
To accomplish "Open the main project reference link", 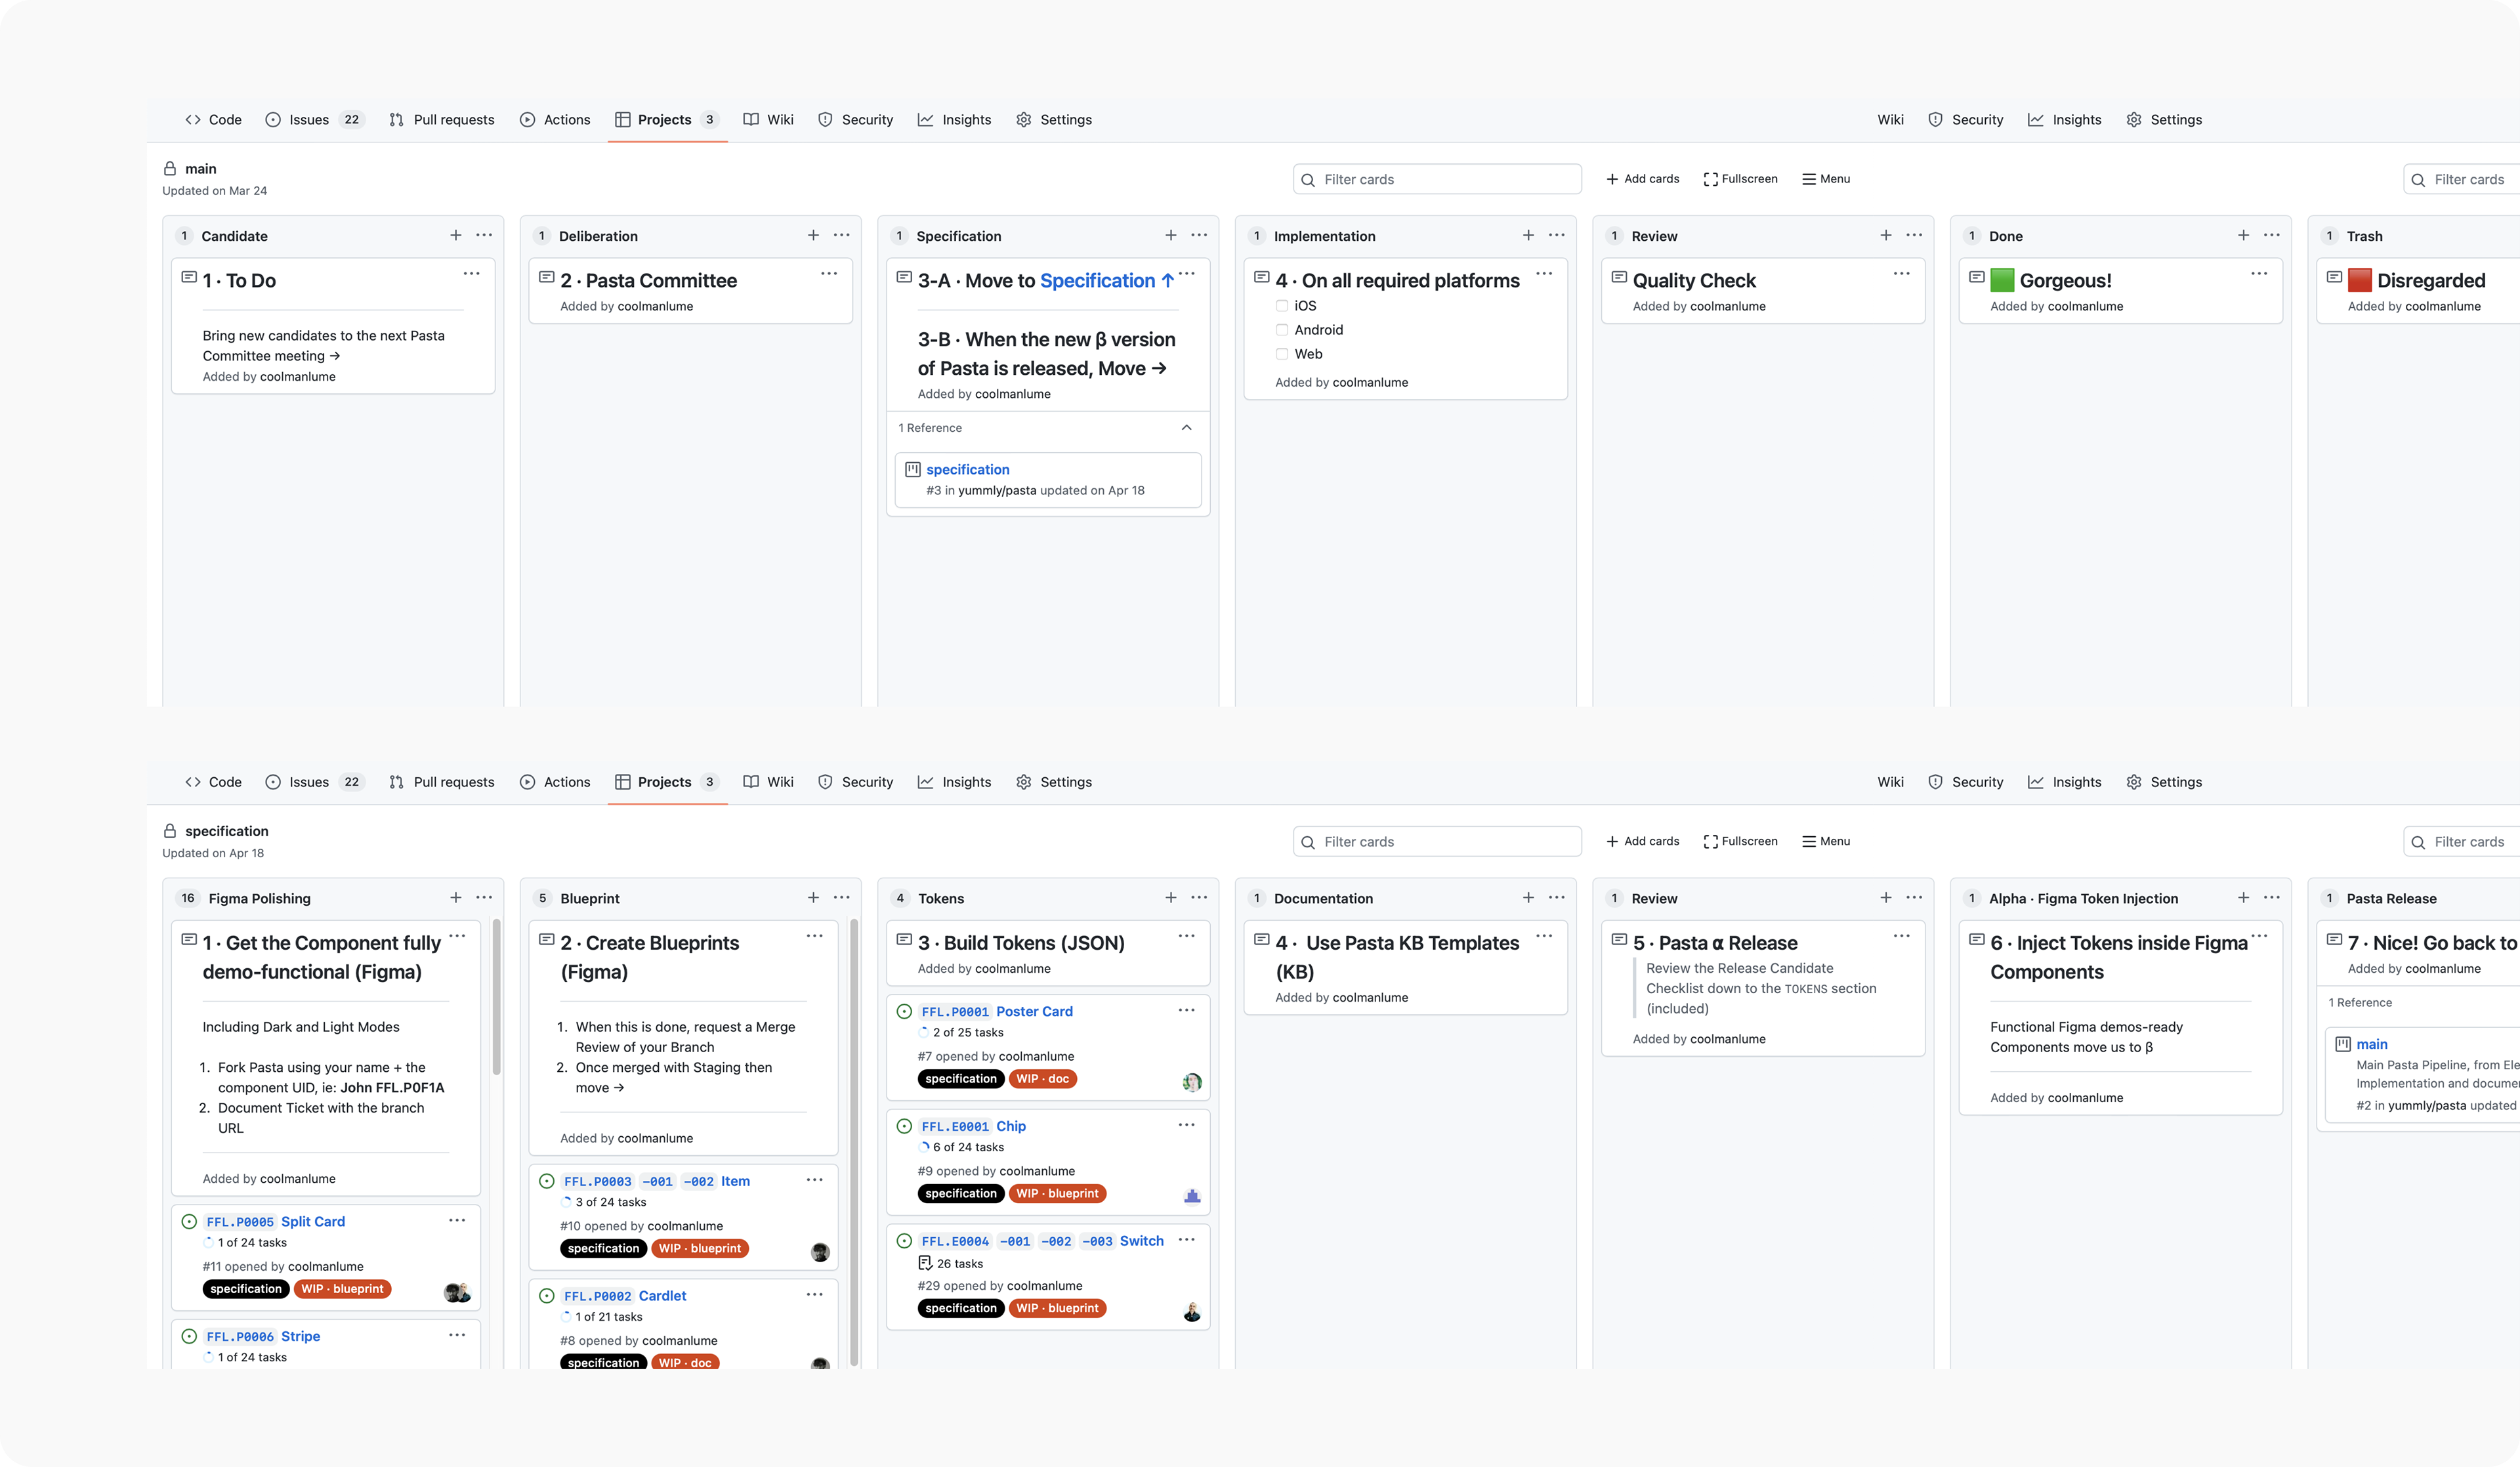I will [x=2371, y=1044].
